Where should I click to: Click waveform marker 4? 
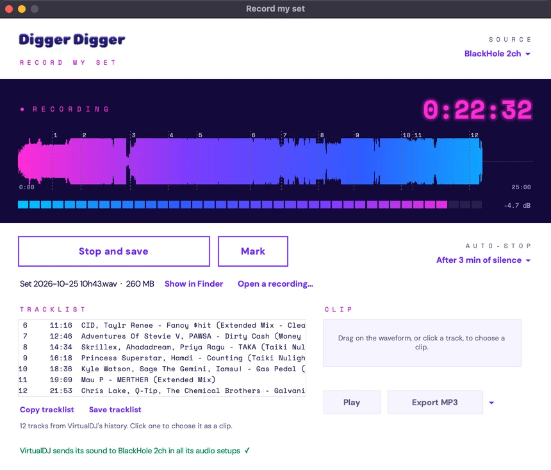pos(171,135)
